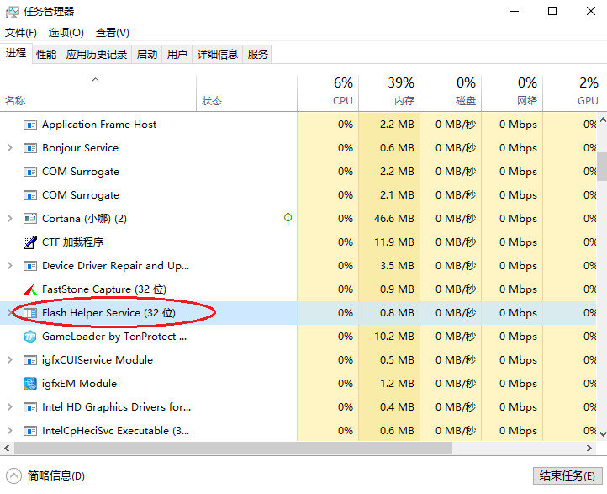The width and height of the screenshot is (607, 494).
Task: Expand the Flash Helper Service group
Action: [10, 313]
